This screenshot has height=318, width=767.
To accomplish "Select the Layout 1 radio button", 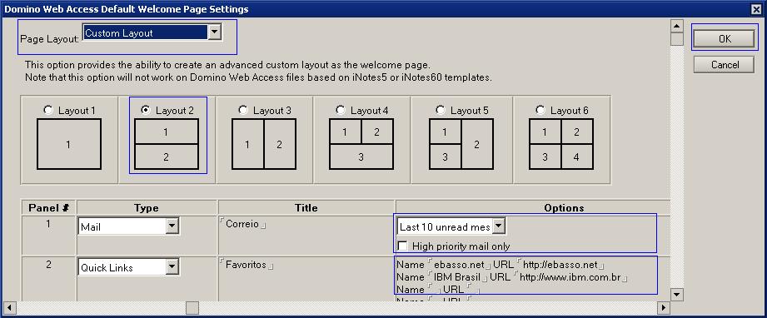I will tap(48, 110).
